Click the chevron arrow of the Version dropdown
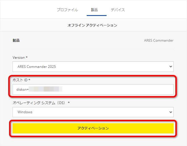187x146 pixels. point(171,66)
